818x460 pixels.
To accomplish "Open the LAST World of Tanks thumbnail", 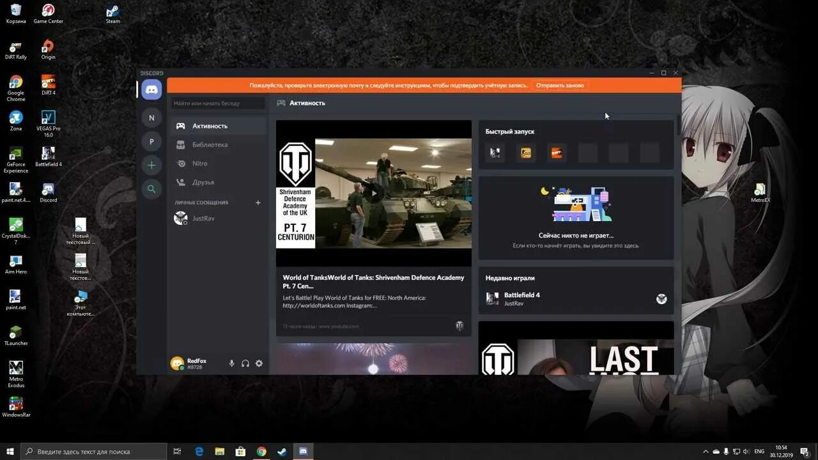I will tap(576, 348).
